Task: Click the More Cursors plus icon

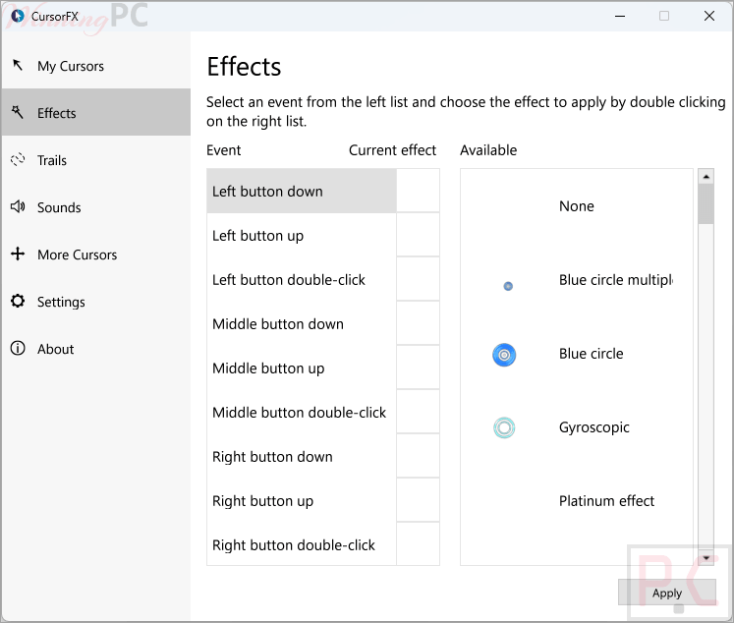Action: pyautogui.click(x=18, y=254)
